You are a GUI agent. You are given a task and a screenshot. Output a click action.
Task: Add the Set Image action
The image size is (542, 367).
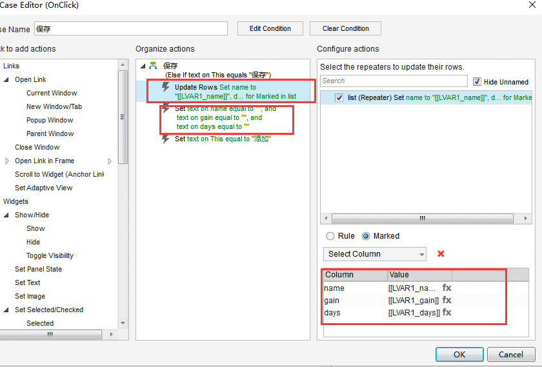pos(30,296)
